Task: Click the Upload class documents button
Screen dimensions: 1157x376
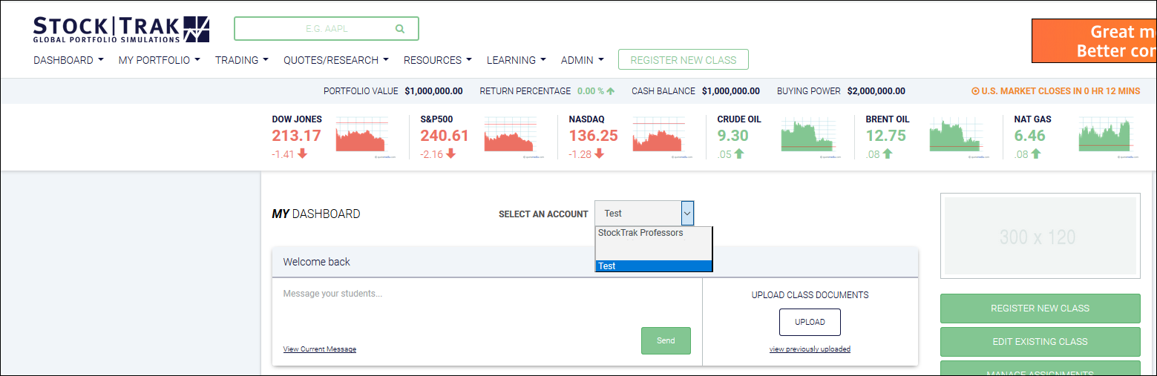Action: [x=810, y=323]
